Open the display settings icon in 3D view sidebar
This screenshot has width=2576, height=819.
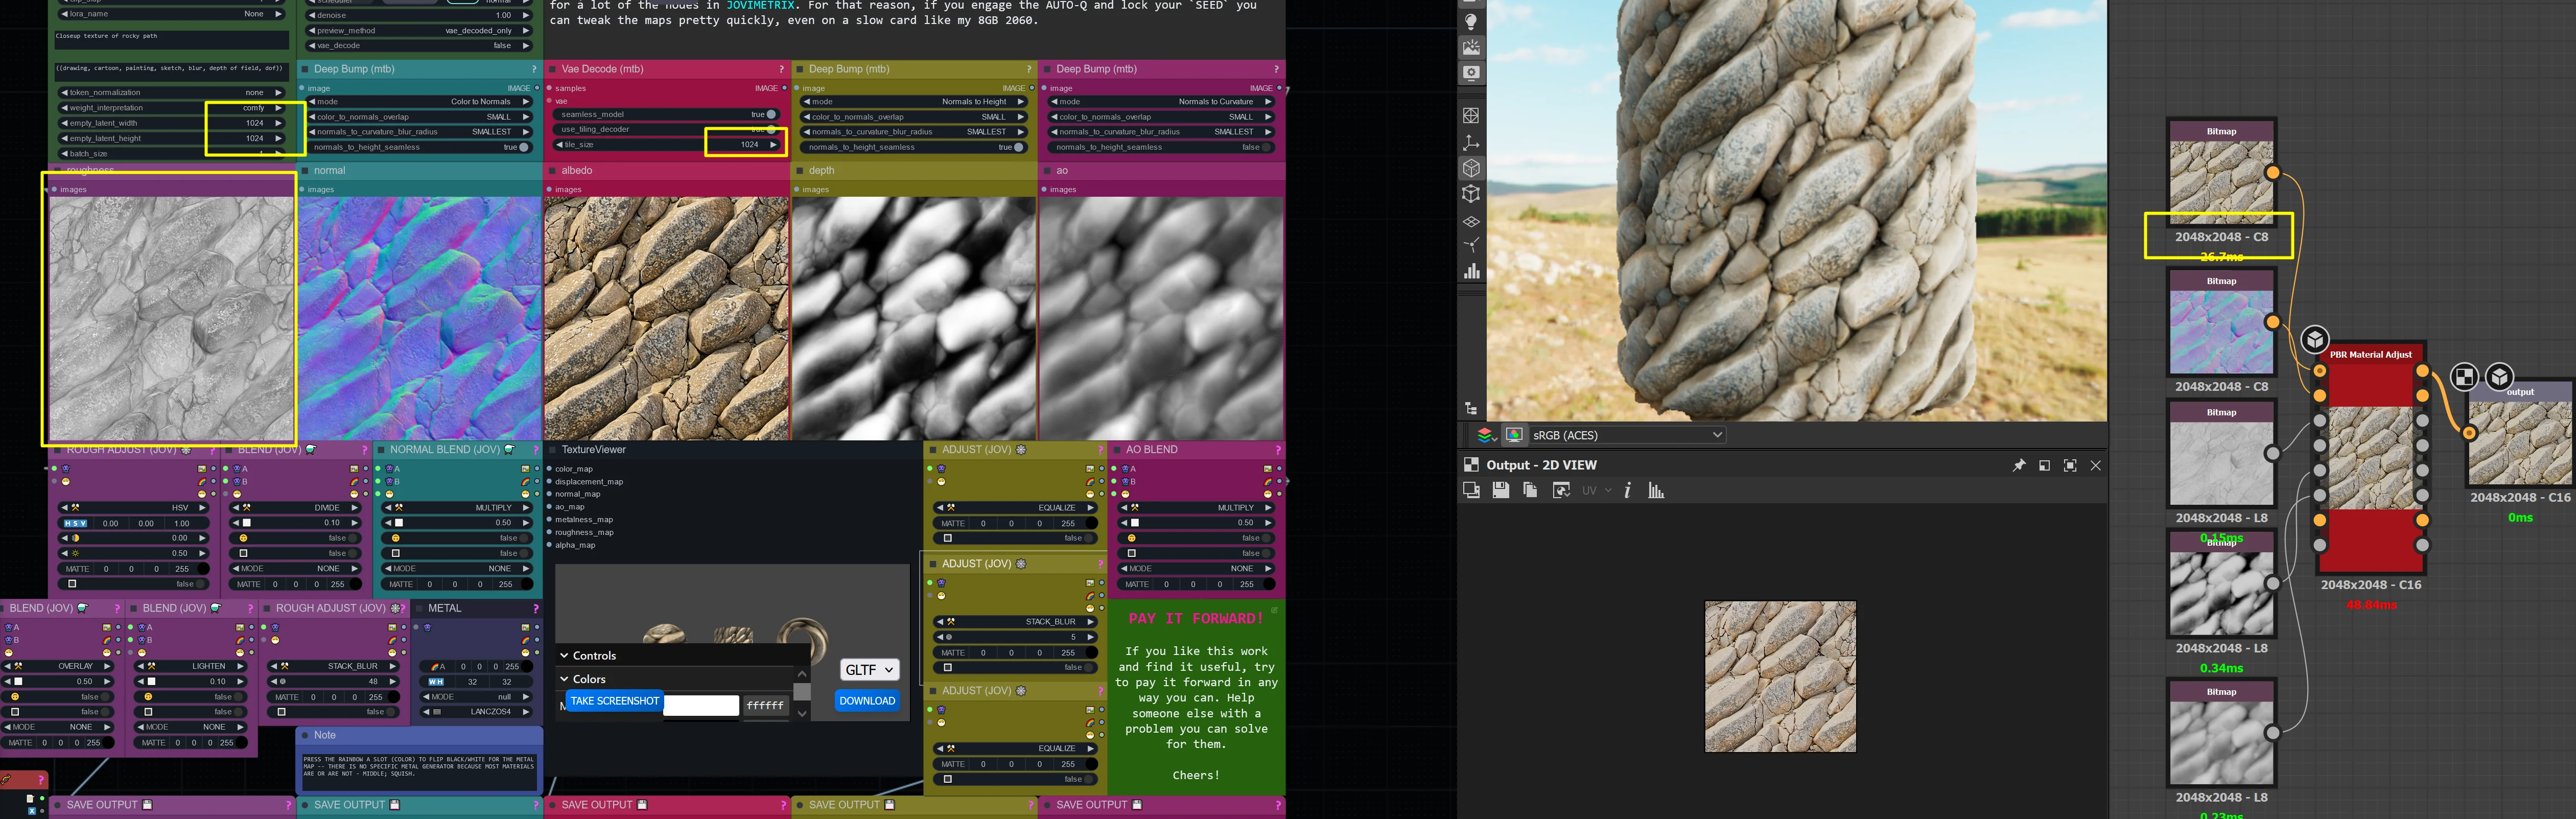(x=1470, y=73)
